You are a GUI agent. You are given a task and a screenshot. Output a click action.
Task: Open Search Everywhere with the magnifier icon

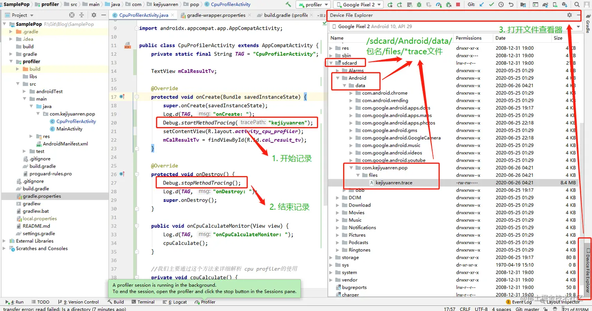point(576,4)
